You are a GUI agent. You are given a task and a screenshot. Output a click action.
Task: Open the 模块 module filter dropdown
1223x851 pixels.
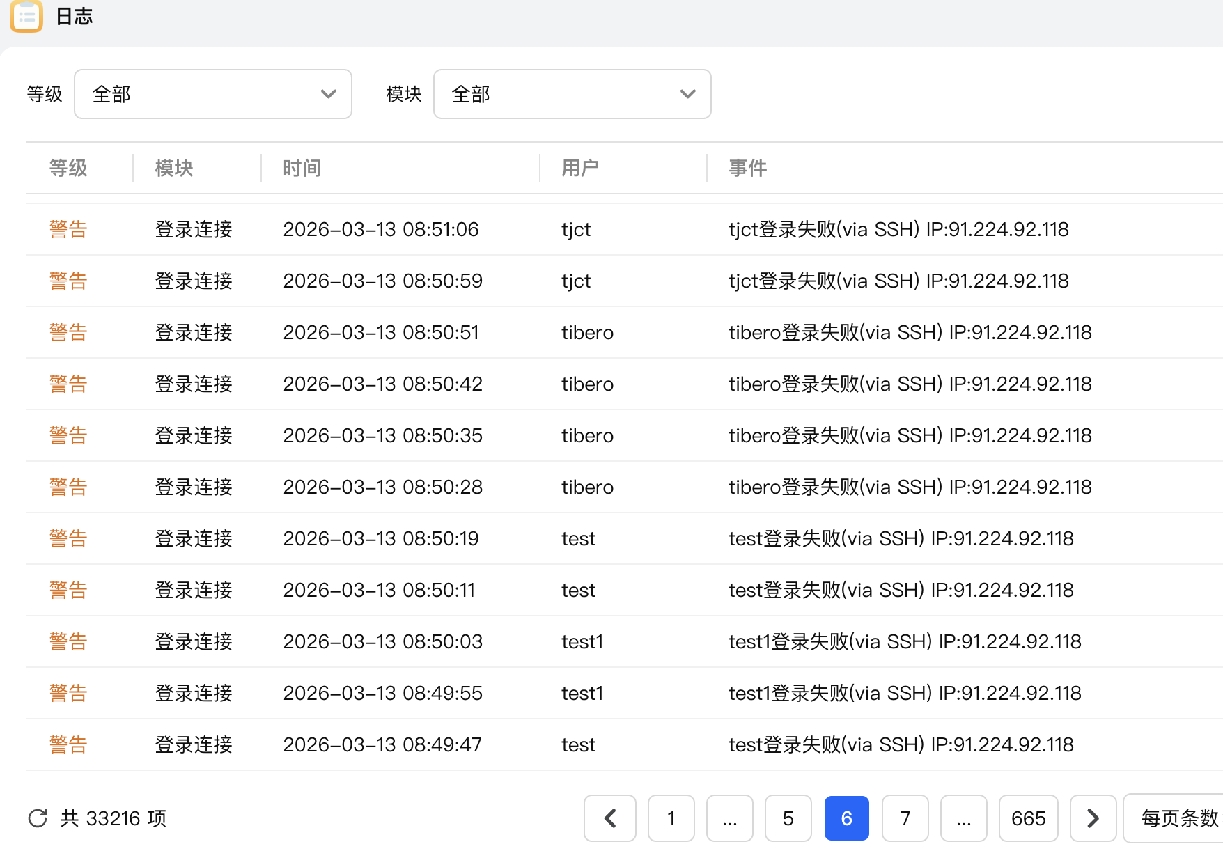[x=572, y=94]
